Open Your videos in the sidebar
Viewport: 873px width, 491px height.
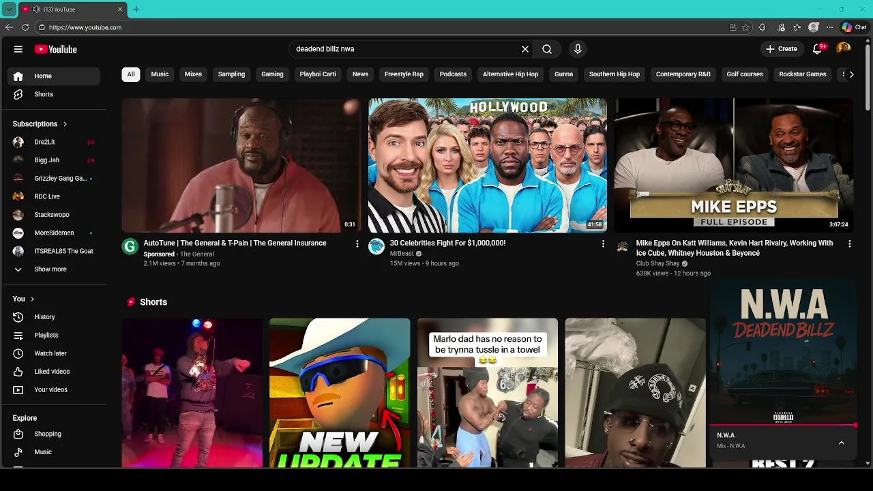click(x=54, y=390)
